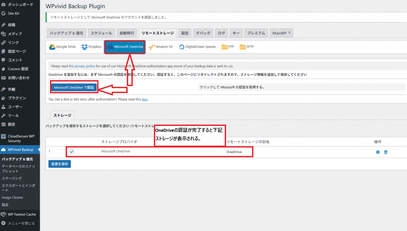Click the 操作 column header
Viewport: 407px width, 231px height.
378,142
